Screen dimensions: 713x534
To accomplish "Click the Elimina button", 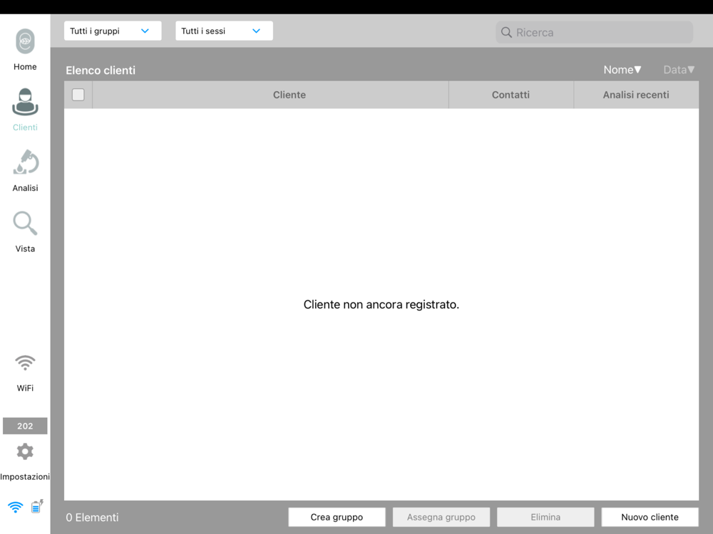I will 545,517.
